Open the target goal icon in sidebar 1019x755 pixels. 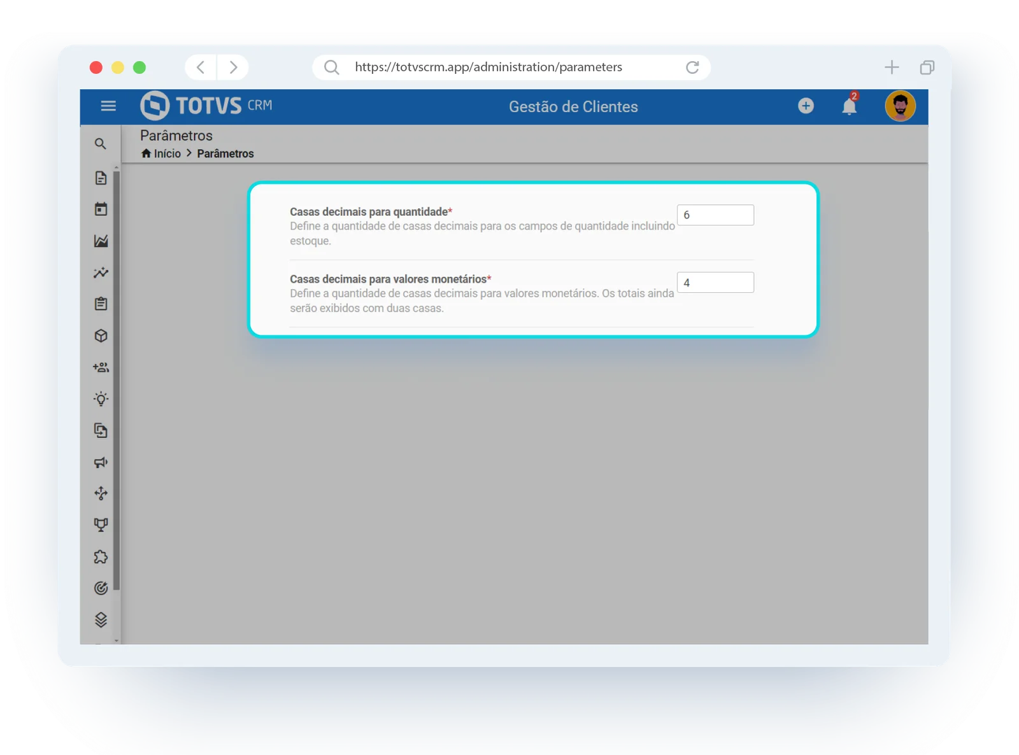point(101,588)
